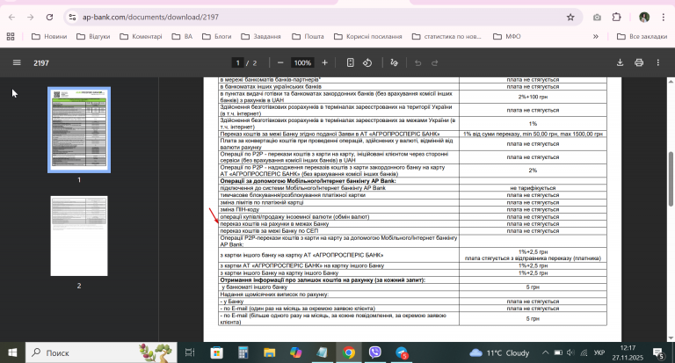Open Chrome from the taskbar
Image resolution: width=675 pixels, height=363 pixels.
coord(349,352)
